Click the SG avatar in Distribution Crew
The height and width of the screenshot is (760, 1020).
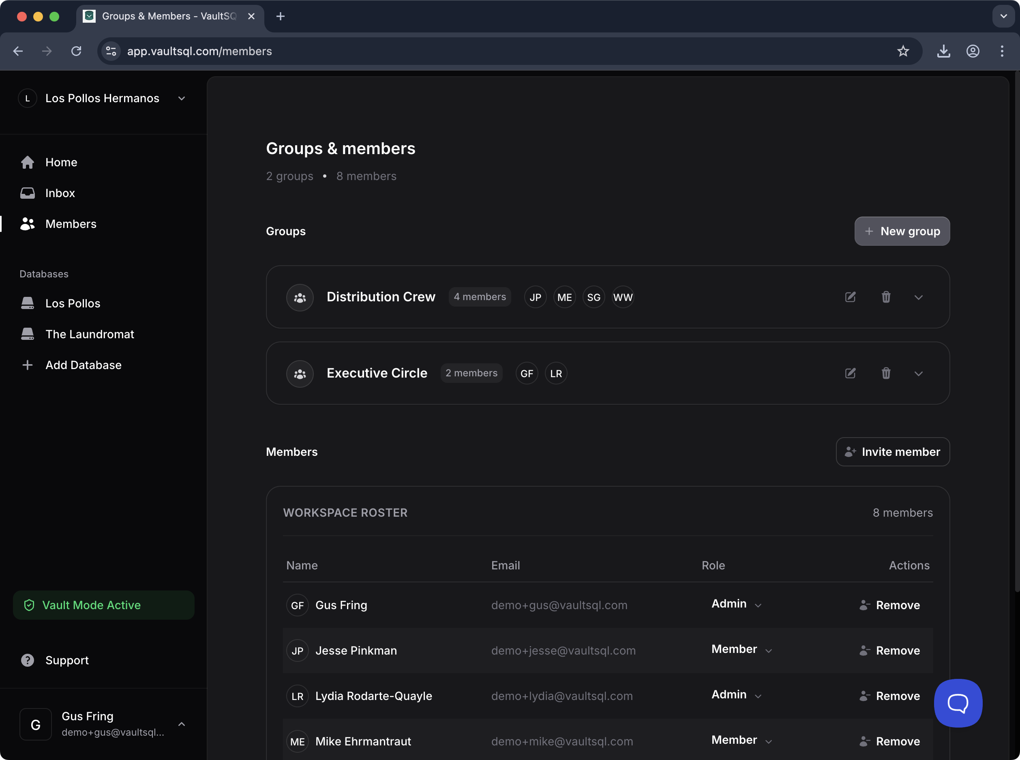click(x=594, y=297)
